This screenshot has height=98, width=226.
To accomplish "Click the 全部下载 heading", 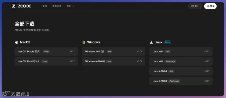I will coord(25,24).
